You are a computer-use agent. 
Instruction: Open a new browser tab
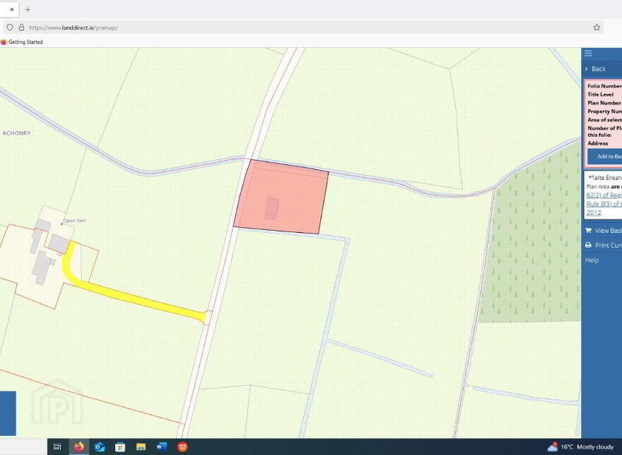(28, 9)
